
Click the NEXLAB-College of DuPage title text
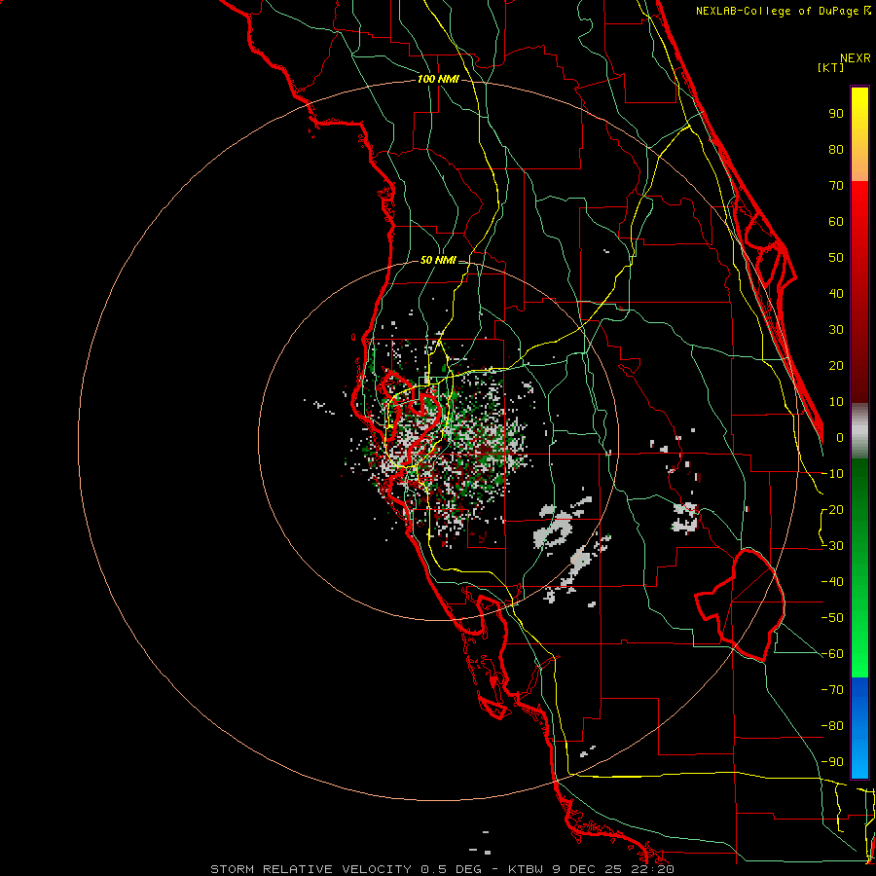tap(783, 11)
